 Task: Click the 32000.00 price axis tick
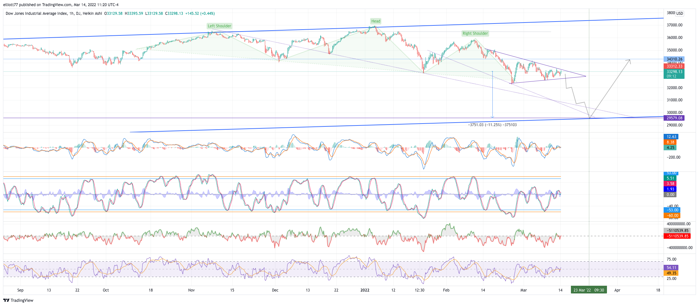[675, 88]
